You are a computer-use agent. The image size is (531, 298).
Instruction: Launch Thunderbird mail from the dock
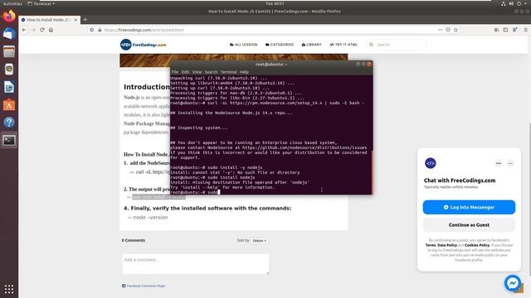[9, 34]
